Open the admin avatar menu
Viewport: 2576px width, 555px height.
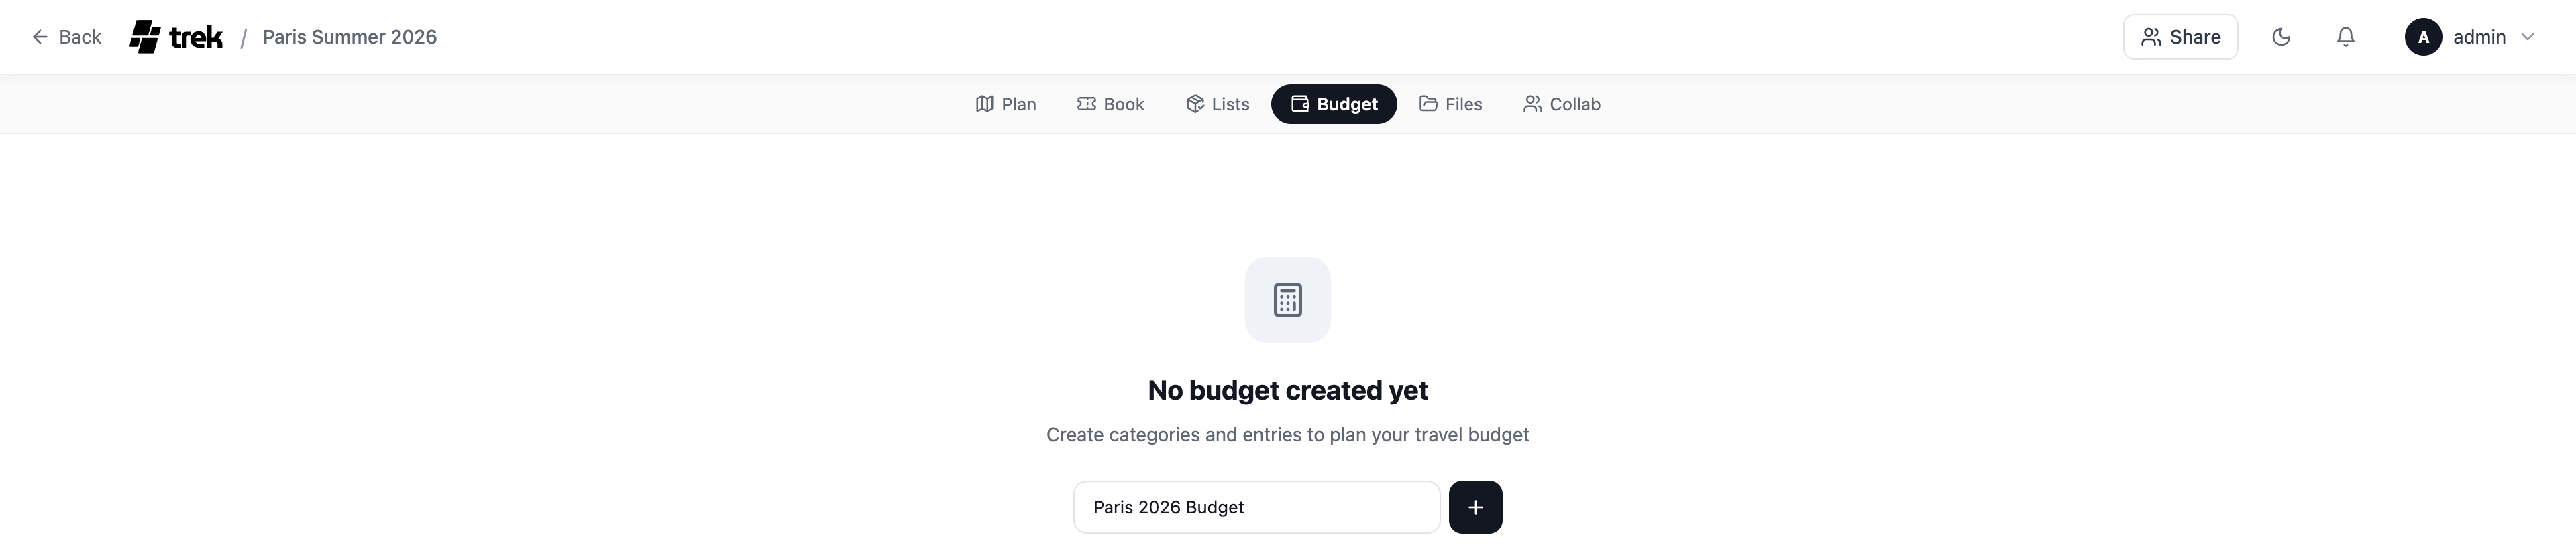[x=2423, y=36]
